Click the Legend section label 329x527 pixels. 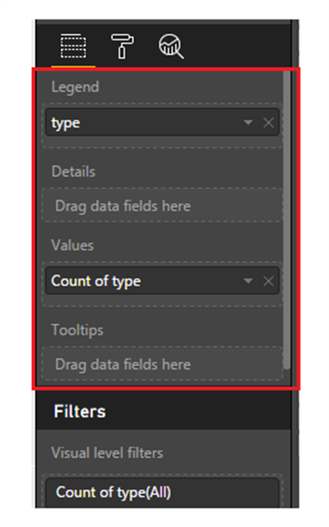[x=75, y=87]
